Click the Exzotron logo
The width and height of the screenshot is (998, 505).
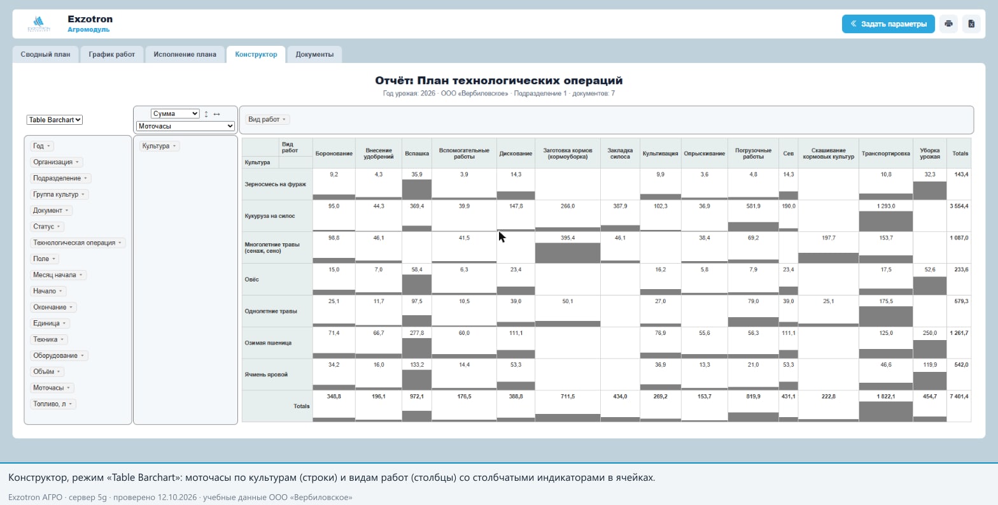(x=39, y=24)
